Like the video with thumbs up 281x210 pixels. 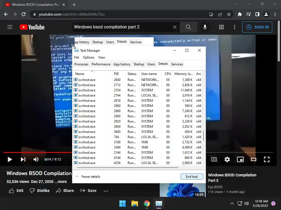pyautogui.click(x=16, y=191)
